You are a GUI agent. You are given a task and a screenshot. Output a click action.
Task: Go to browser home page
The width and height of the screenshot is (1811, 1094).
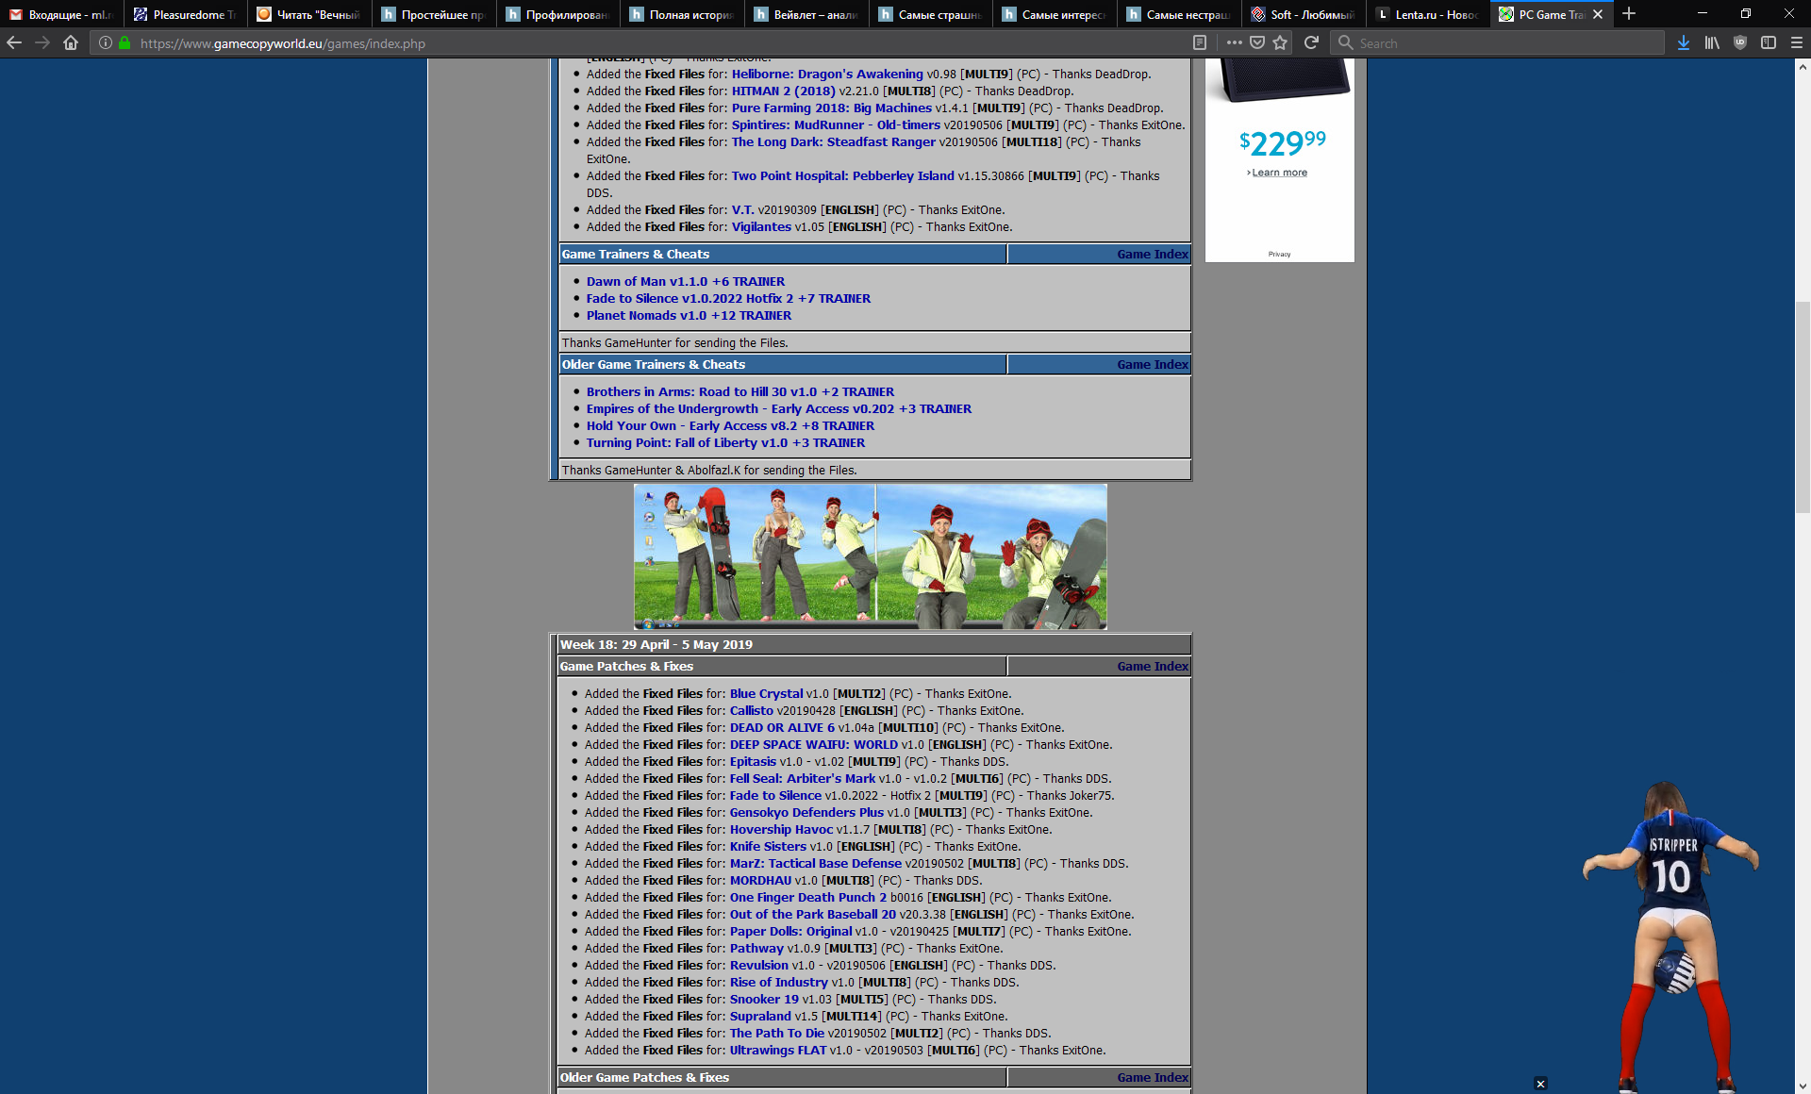coord(71,42)
